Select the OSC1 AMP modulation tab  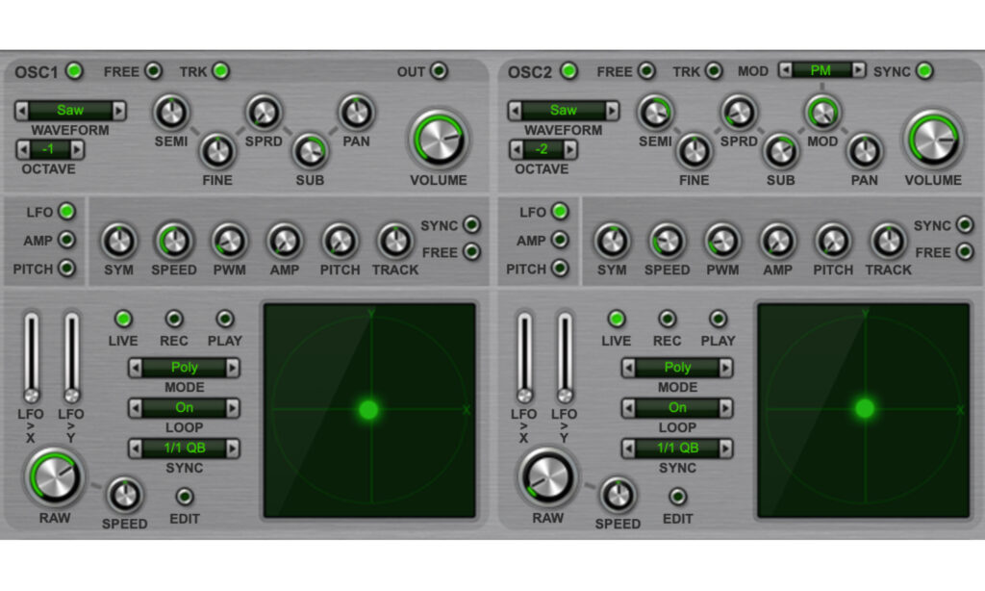pos(66,240)
